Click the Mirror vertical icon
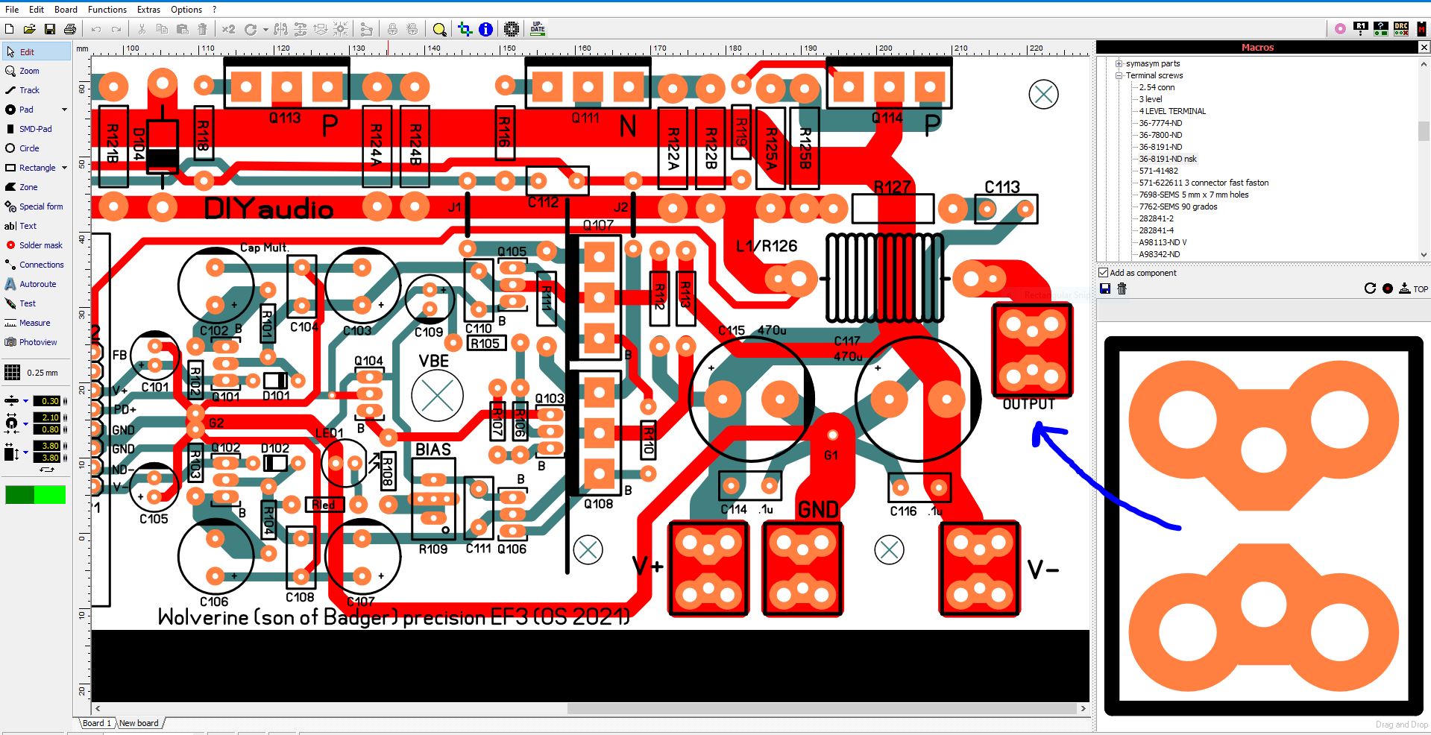 301,29
